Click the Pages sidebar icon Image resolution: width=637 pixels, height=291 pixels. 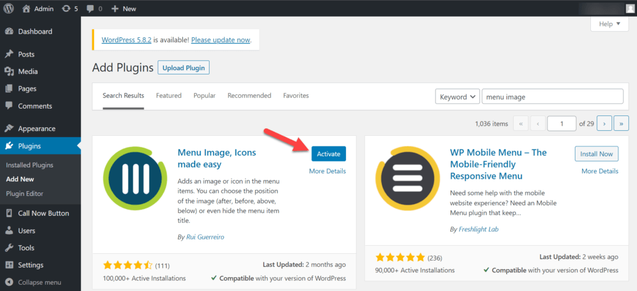(x=9, y=89)
